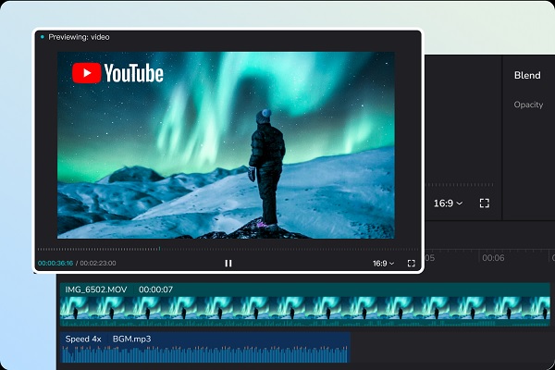Click the 00:00:07 duration on video clip
The image size is (555, 370).
point(155,290)
